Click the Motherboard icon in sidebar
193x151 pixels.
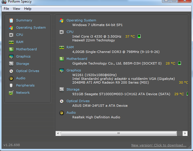point(11,49)
